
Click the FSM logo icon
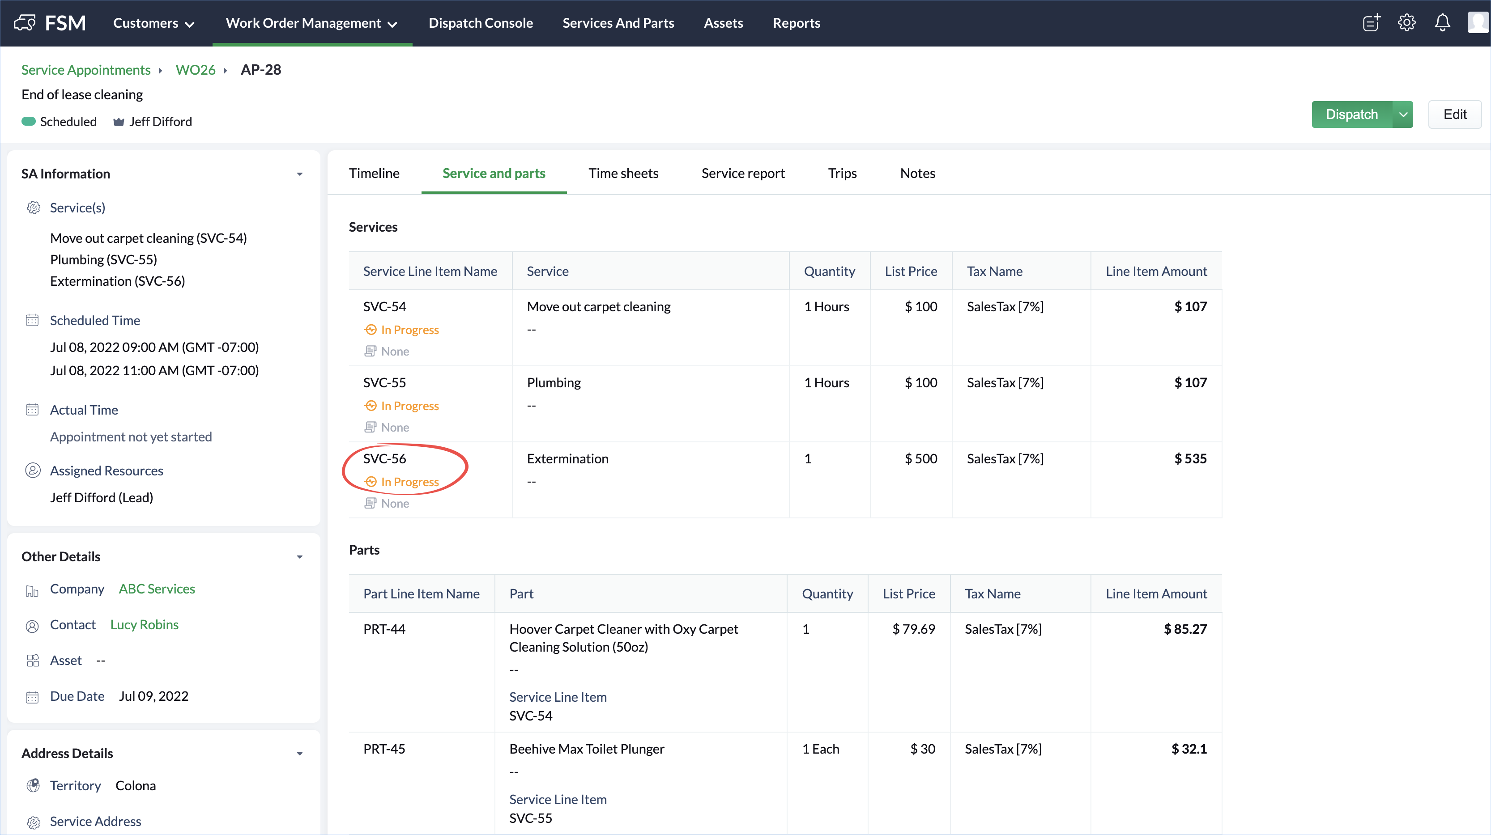click(24, 23)
